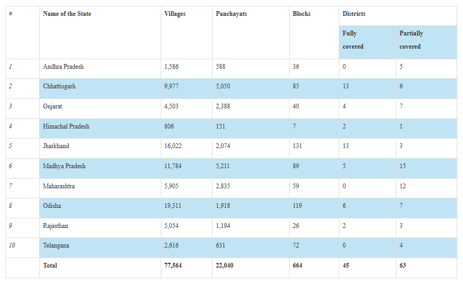Click the 'Partially covered' sub-header
Image resolution: width=463 pixels, height=284 pixels.
tap(411, 40)
